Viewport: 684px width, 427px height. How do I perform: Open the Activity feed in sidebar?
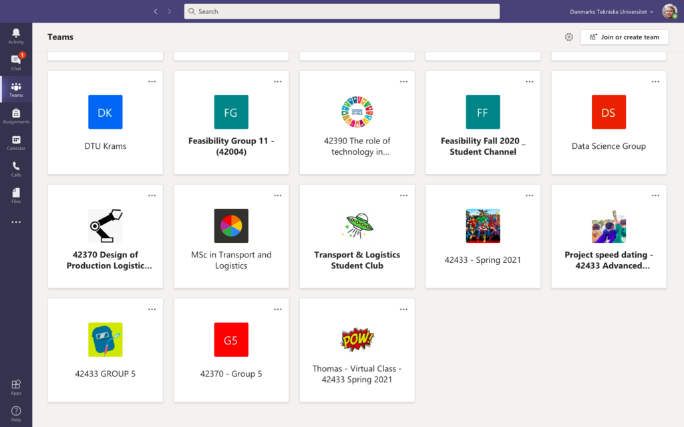16,36
